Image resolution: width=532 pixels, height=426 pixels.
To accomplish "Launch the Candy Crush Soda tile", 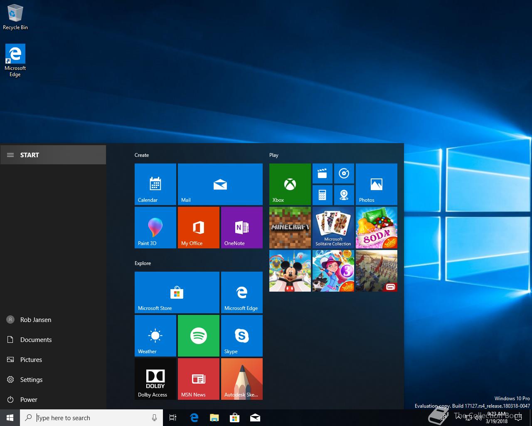I will [377, 228].
